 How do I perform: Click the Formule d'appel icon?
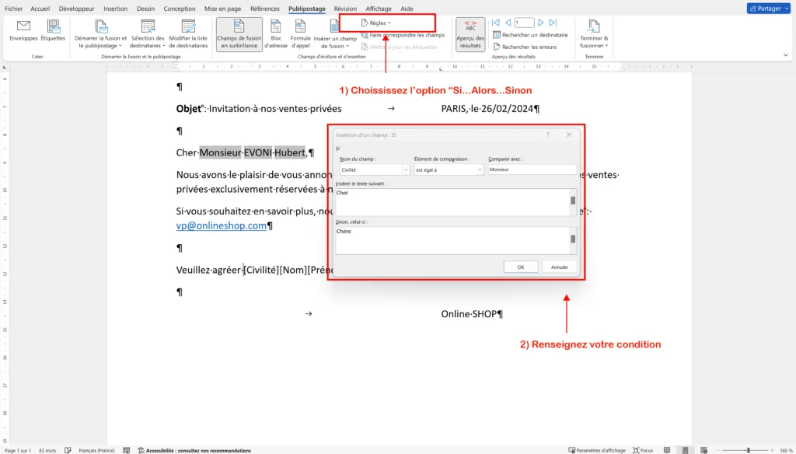301,34
